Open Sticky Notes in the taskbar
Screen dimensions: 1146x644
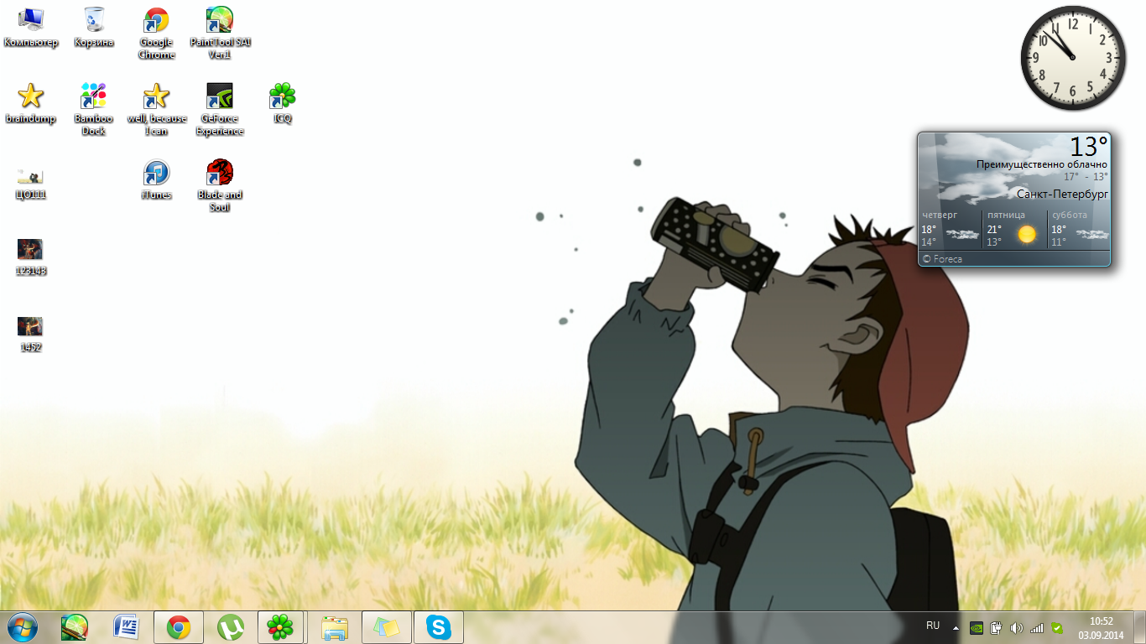tap(387, 627)
